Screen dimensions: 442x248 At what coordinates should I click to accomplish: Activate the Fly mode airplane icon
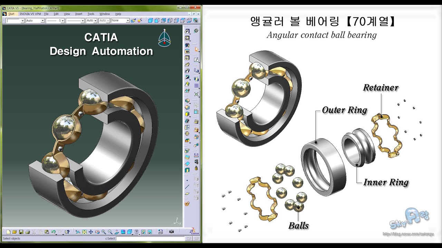(x=78, y=232)
